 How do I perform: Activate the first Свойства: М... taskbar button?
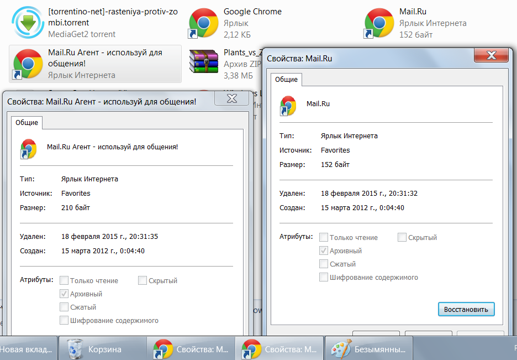click(x=191, y=348)
